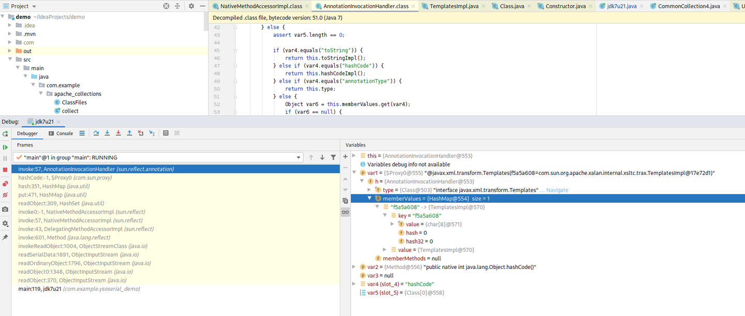Screen dimensions: 745x316
Task: Resume program with the green play icon
Action: (5, 147)
